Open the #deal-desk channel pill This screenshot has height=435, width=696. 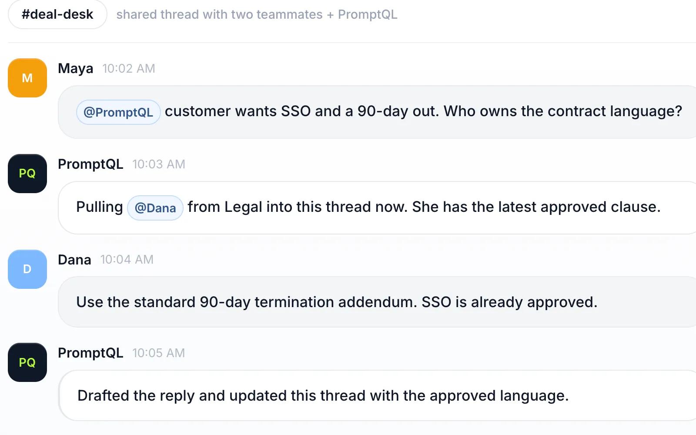tap(57, 14)
